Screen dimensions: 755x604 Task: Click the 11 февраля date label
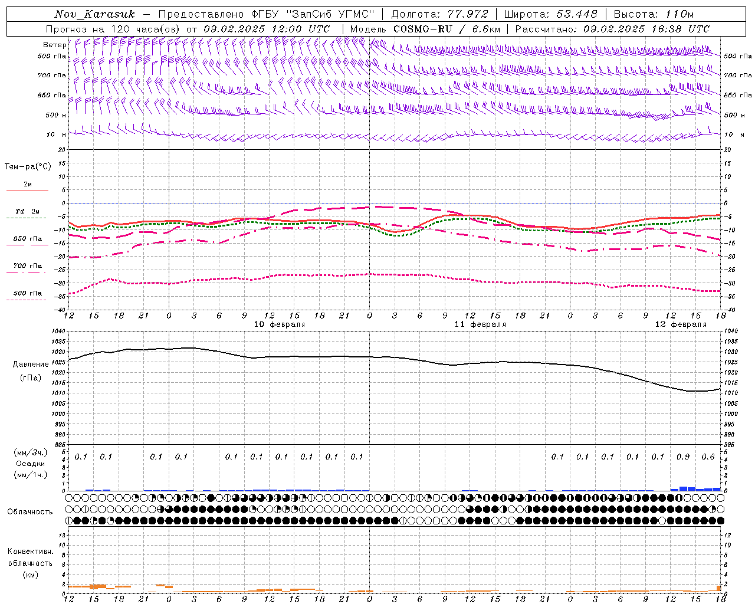tap(480, 324)
